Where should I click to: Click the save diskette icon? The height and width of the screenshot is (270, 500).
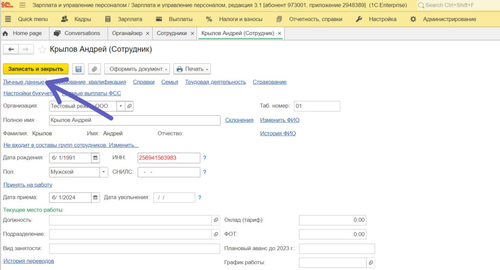coord(78,69)
